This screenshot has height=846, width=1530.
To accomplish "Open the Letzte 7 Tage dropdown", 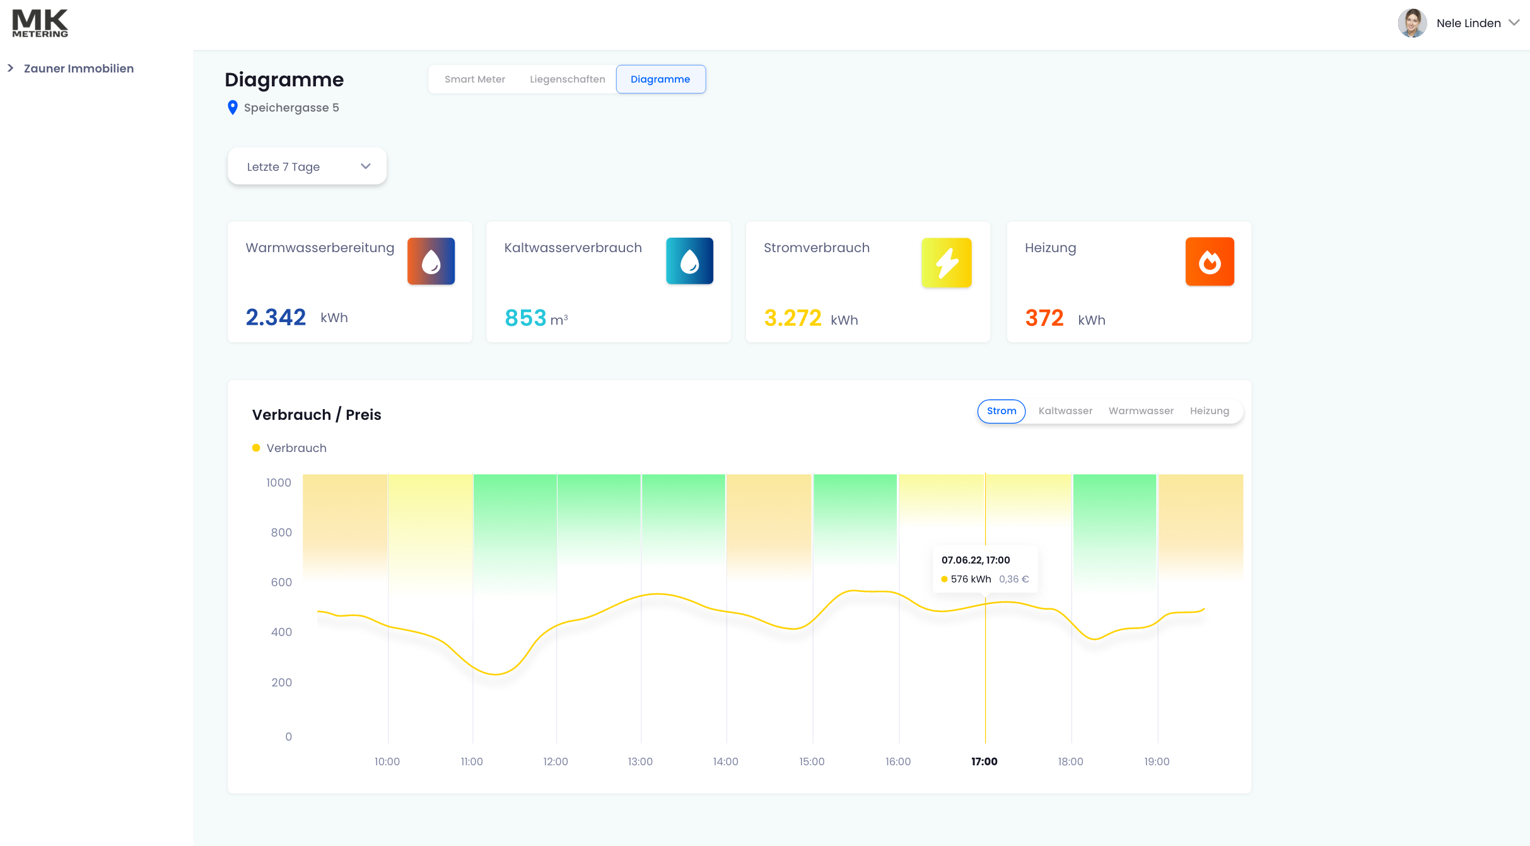I will [x=307, y=166].
